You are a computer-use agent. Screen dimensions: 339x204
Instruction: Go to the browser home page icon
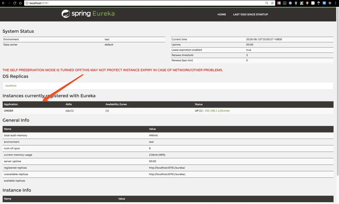pos(21,3)
